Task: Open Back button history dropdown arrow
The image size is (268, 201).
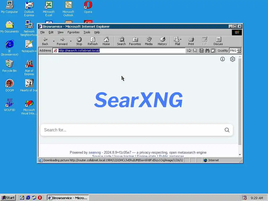Action: click(54, 41)
